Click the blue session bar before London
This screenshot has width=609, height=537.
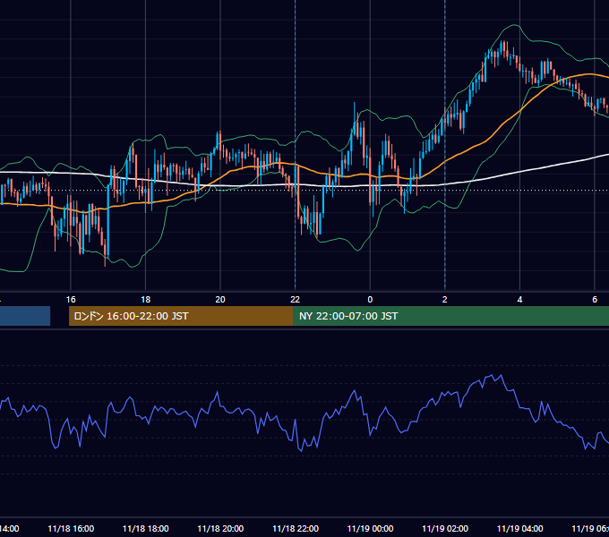(x=25, y=316)
